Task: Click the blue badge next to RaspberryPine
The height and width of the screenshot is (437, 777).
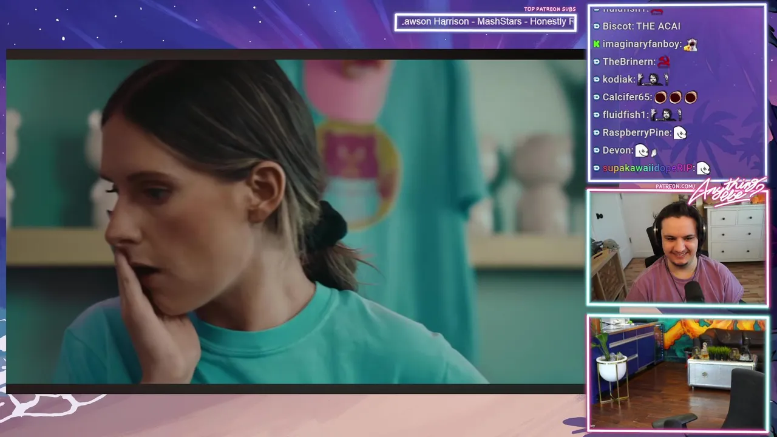Action: [596, 132]
